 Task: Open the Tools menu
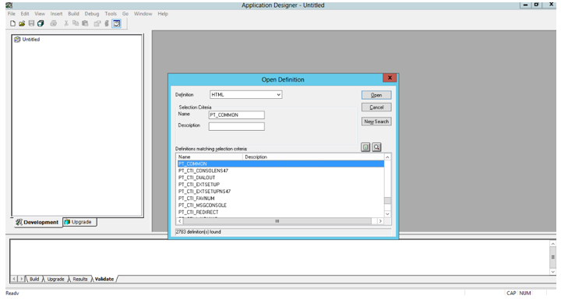click(111, 13)
